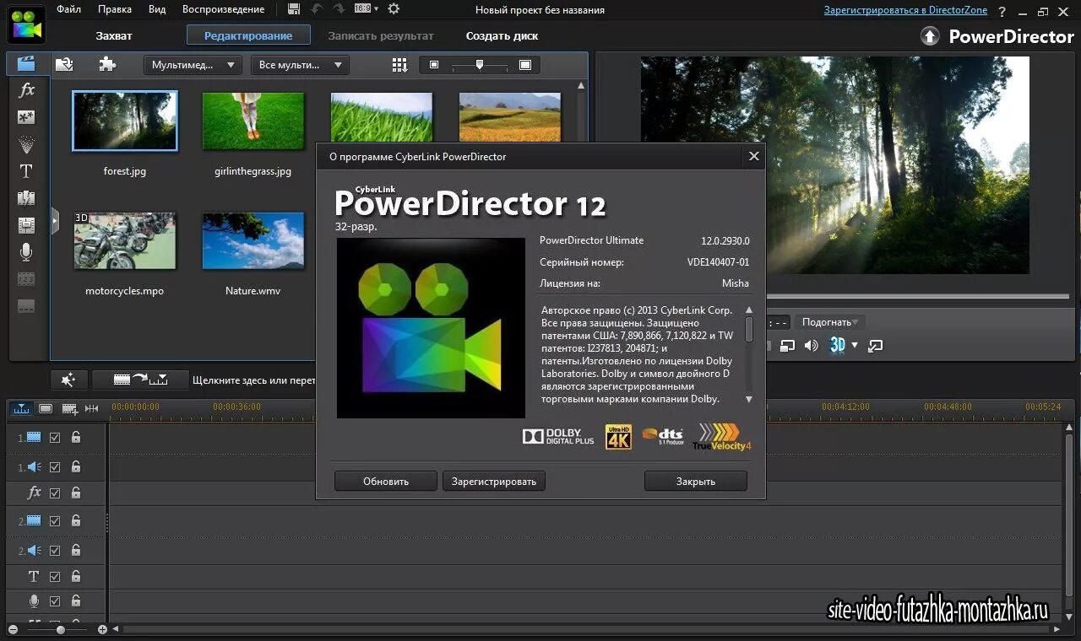Viewport: 1081px width, 641px height.
Task: Select the motorcycles.mpo 3D thumbnail
Action: pyautogui.click(x=125, y=240)
